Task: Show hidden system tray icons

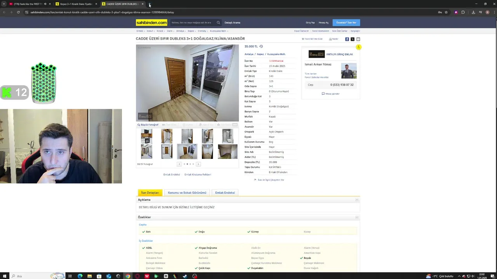Action: 459,276
